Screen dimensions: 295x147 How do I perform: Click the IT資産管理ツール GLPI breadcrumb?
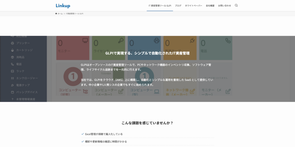point(74,14)
